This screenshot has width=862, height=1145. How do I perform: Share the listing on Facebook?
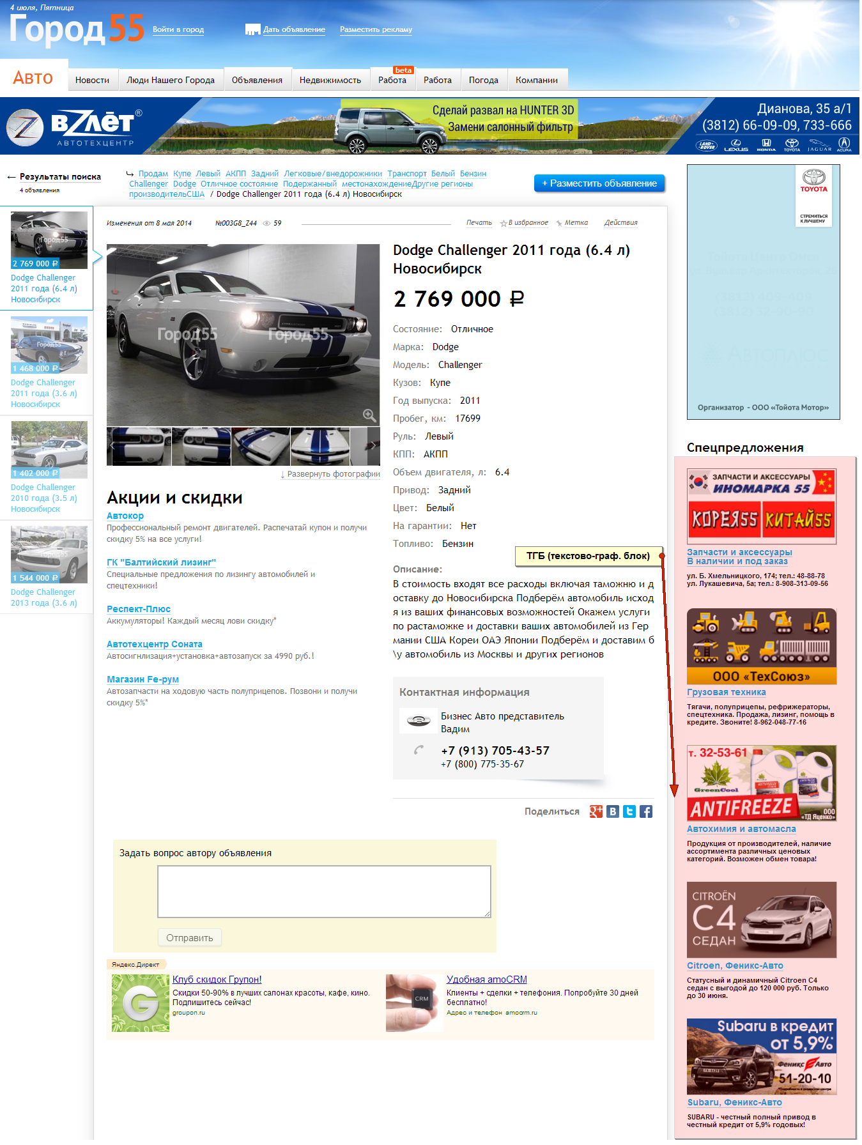(x=646, y=811)
